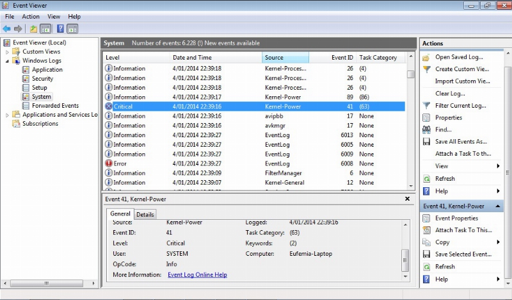
Task: Open the Action menu
Action: tap(31, 17)
